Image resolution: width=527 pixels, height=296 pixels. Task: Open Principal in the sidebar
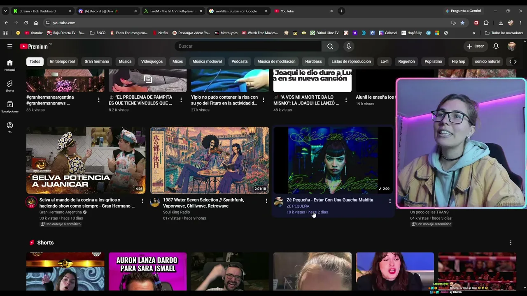[10, 65]
